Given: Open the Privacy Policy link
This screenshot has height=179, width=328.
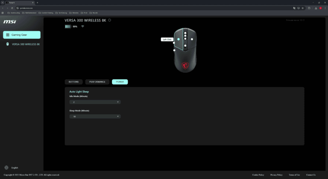Looking at the screenshot, I should coord(276,175).
